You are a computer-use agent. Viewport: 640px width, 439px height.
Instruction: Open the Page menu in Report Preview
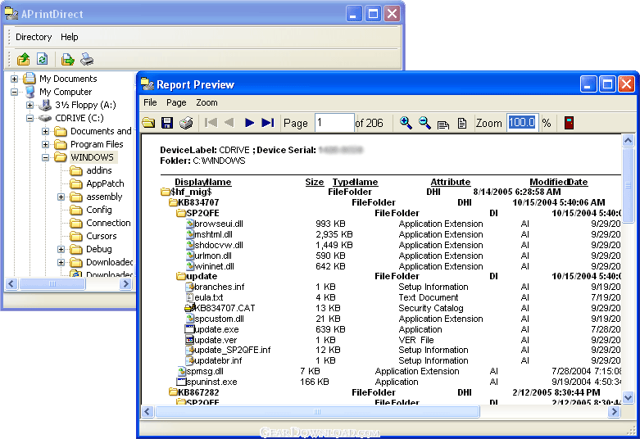(x=176, y=102)
